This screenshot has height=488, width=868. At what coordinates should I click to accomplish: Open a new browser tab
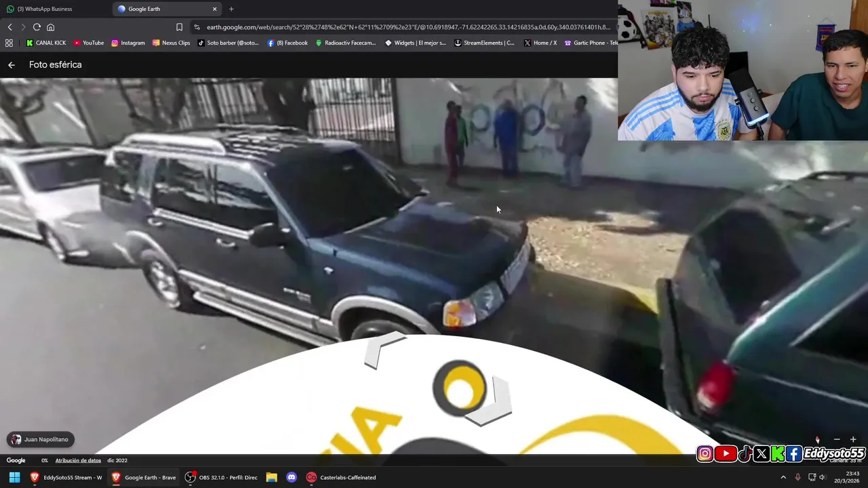[x=231, y=9]
